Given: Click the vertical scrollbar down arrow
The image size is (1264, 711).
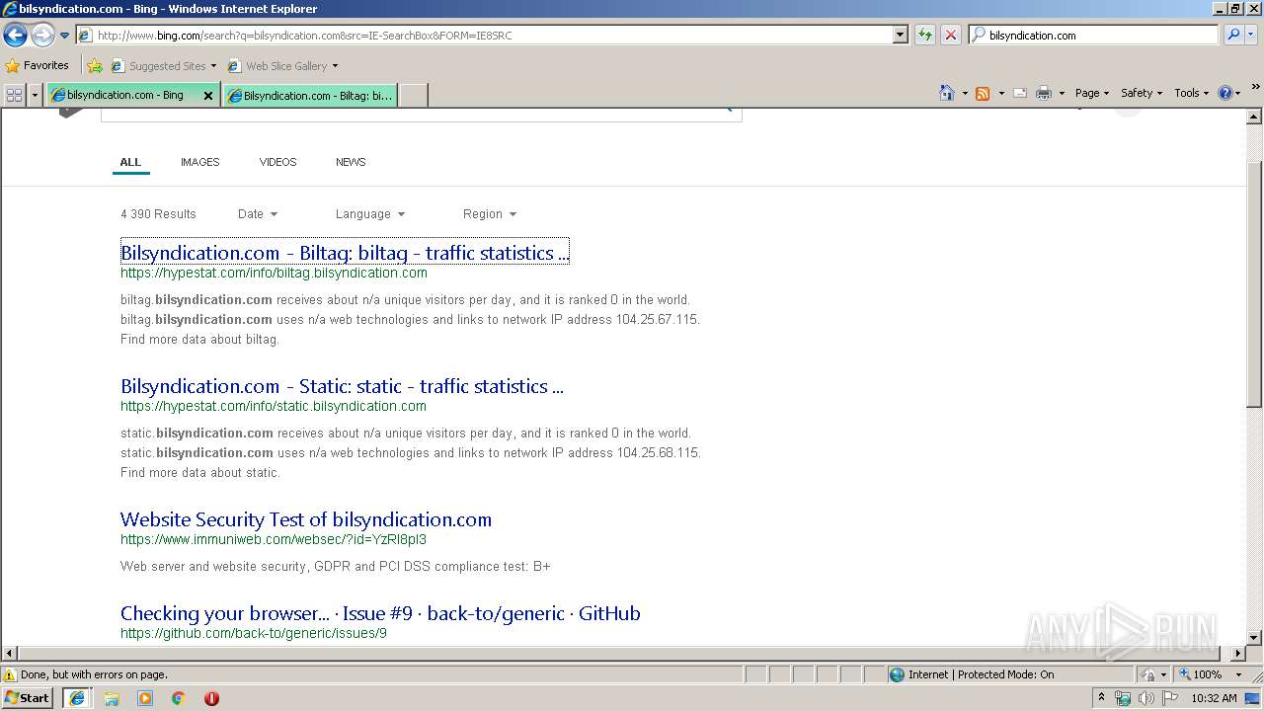Looking at the screenshot, I should (x=1254, y=638).
